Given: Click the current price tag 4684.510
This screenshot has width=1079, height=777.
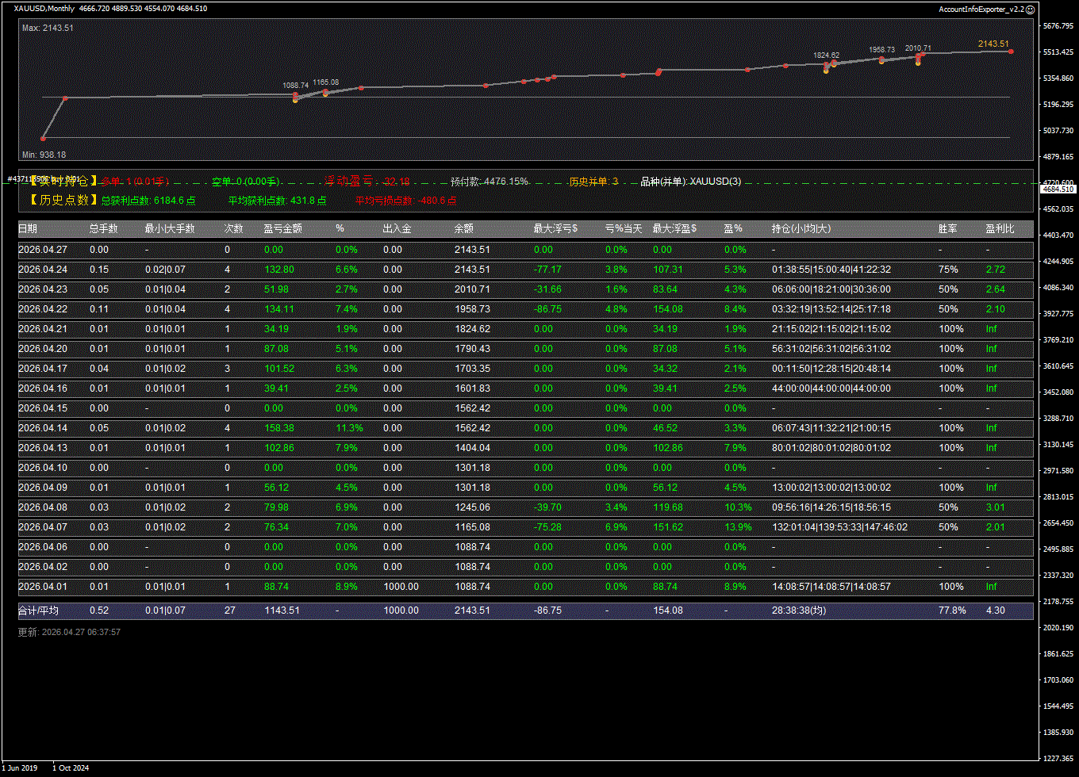Looking at the screenshot, I should pos(1058,189).
